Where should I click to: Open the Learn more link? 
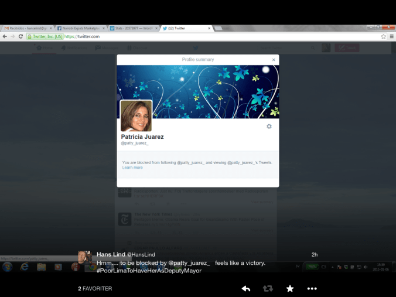(x=132, y=168)
